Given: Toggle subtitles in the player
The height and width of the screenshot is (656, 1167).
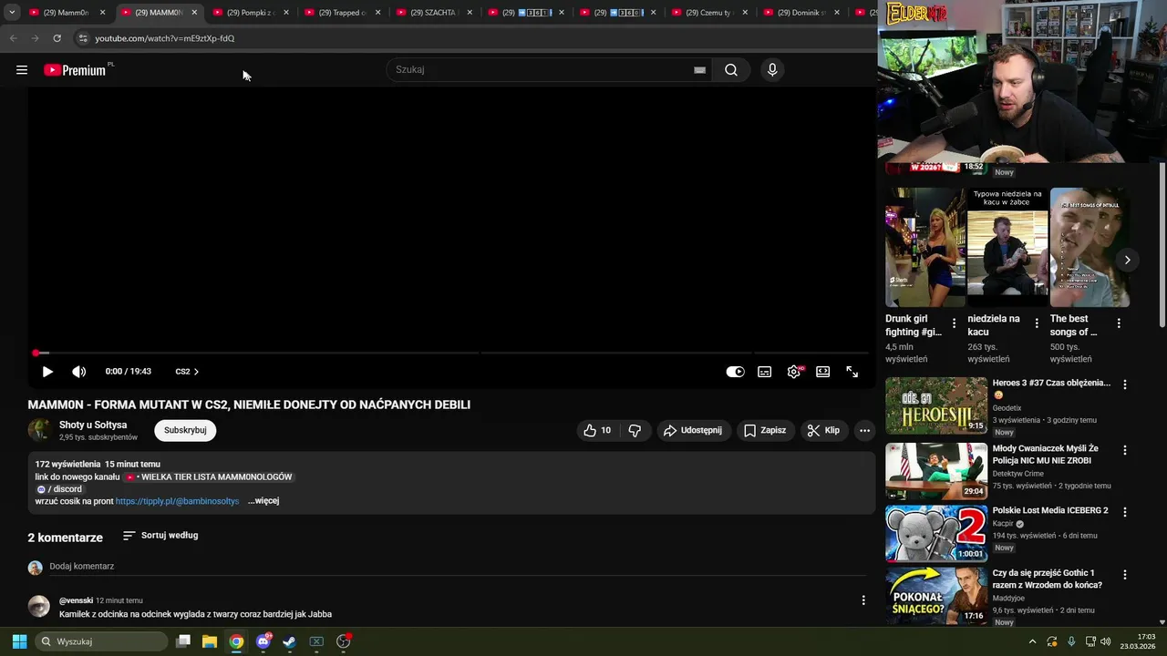Looking at the screenshot, I should pyautogui.click(x=765, y=372).
